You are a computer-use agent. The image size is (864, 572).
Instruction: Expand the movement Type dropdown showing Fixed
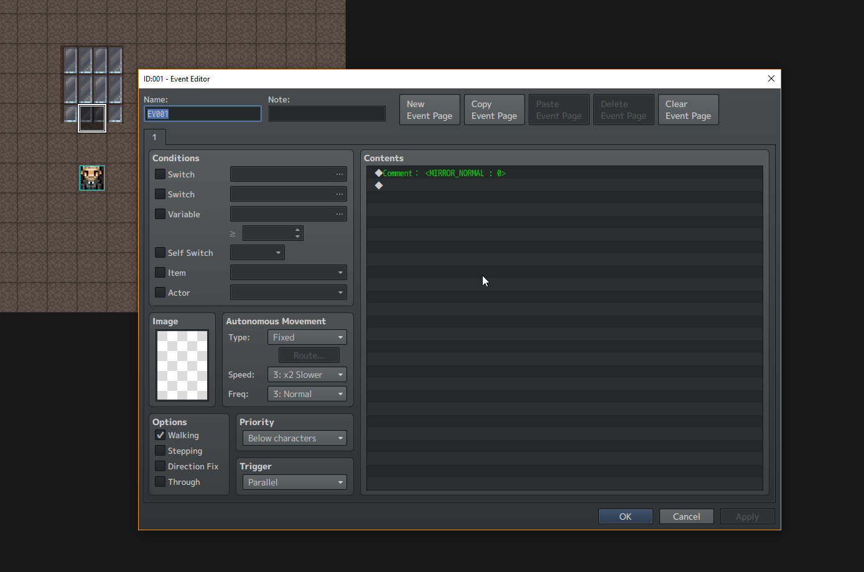coord(307,337)
